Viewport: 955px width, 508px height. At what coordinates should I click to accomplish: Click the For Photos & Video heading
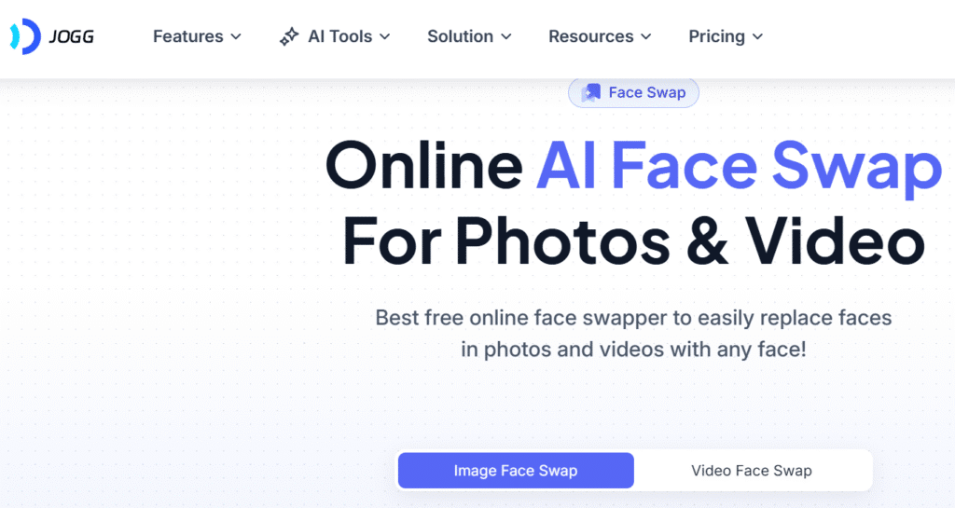[x=633, y=241]
